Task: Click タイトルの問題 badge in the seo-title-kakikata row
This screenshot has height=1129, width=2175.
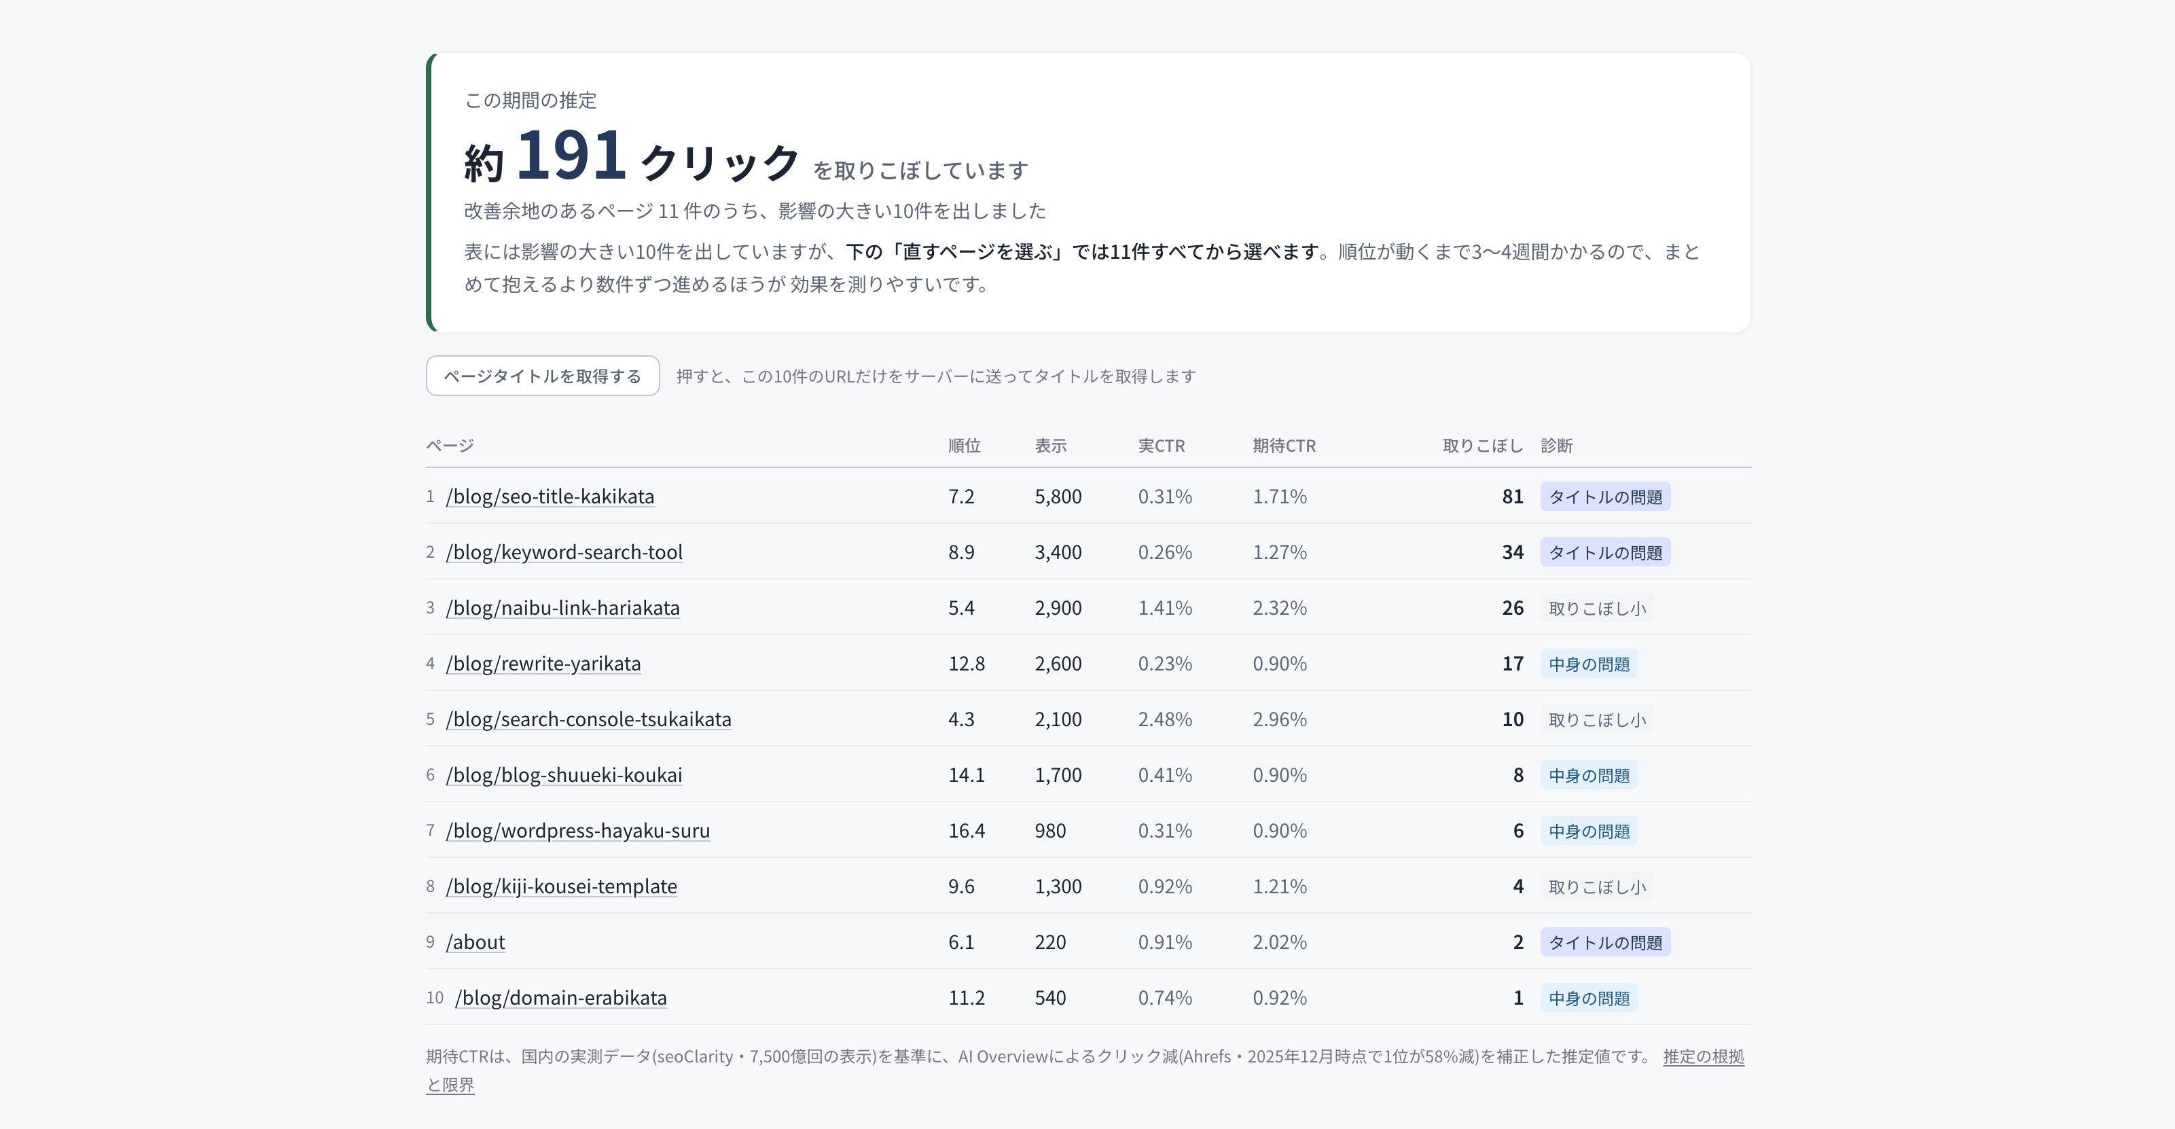Action: 1605,497
